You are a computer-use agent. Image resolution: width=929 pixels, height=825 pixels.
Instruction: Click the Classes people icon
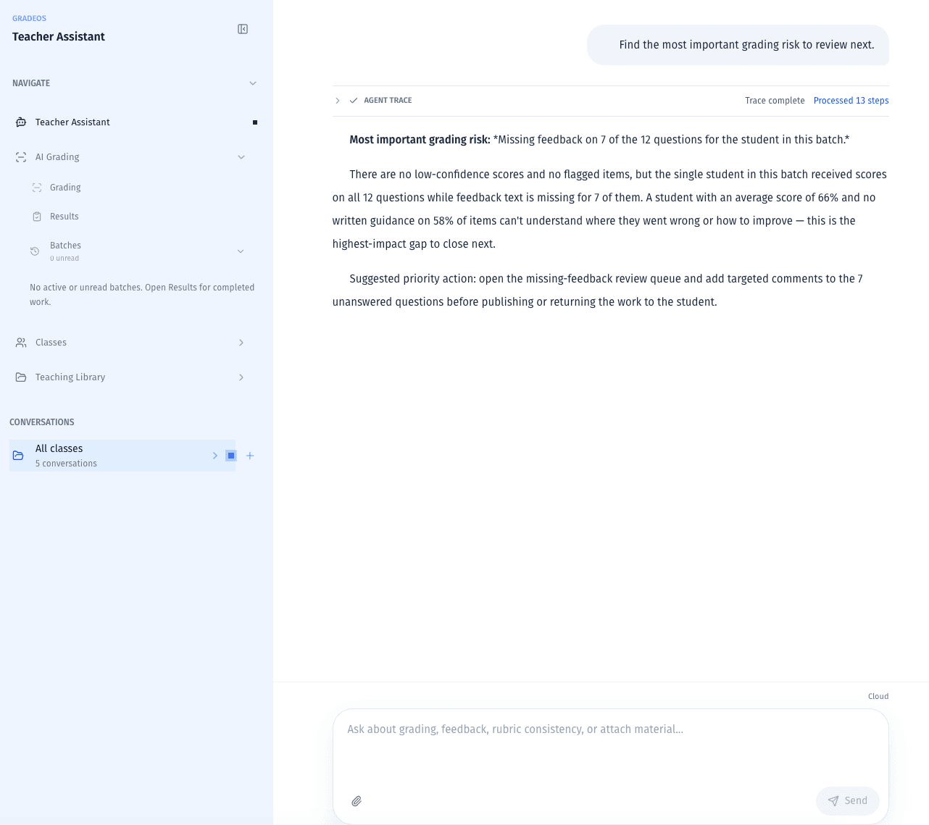coord(21,343)
